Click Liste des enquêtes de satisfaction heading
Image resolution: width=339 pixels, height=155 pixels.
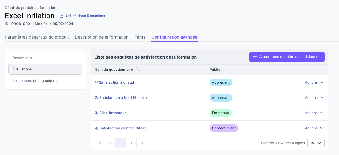click(146, 57)
